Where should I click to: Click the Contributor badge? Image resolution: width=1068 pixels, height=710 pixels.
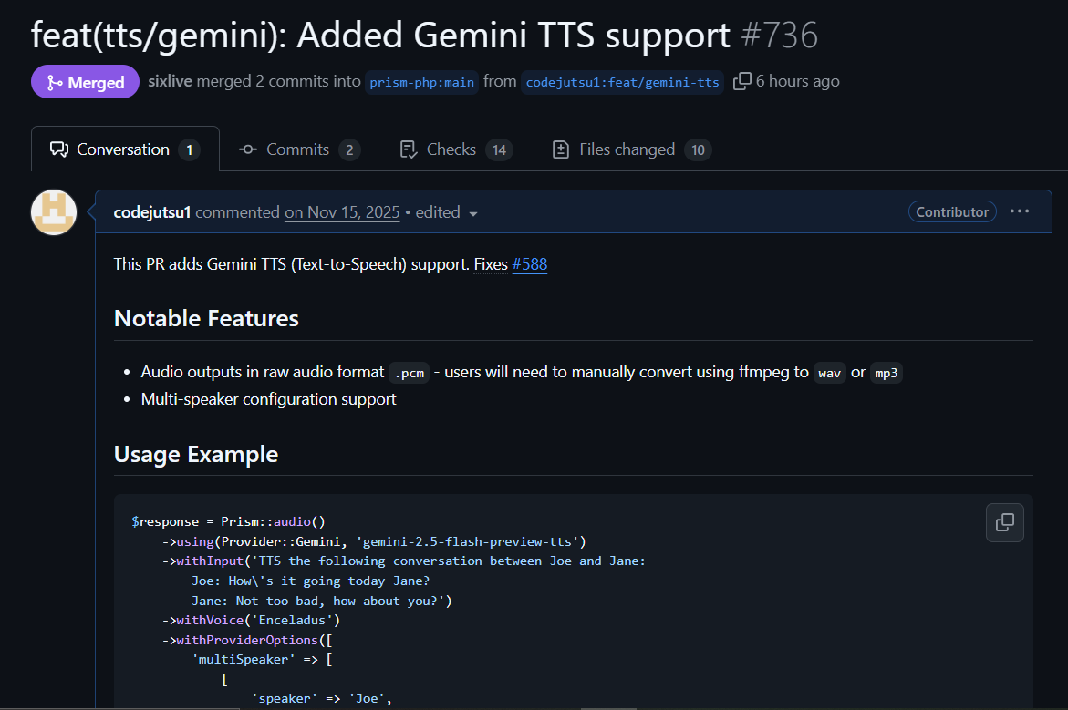[x=952, y=211]
